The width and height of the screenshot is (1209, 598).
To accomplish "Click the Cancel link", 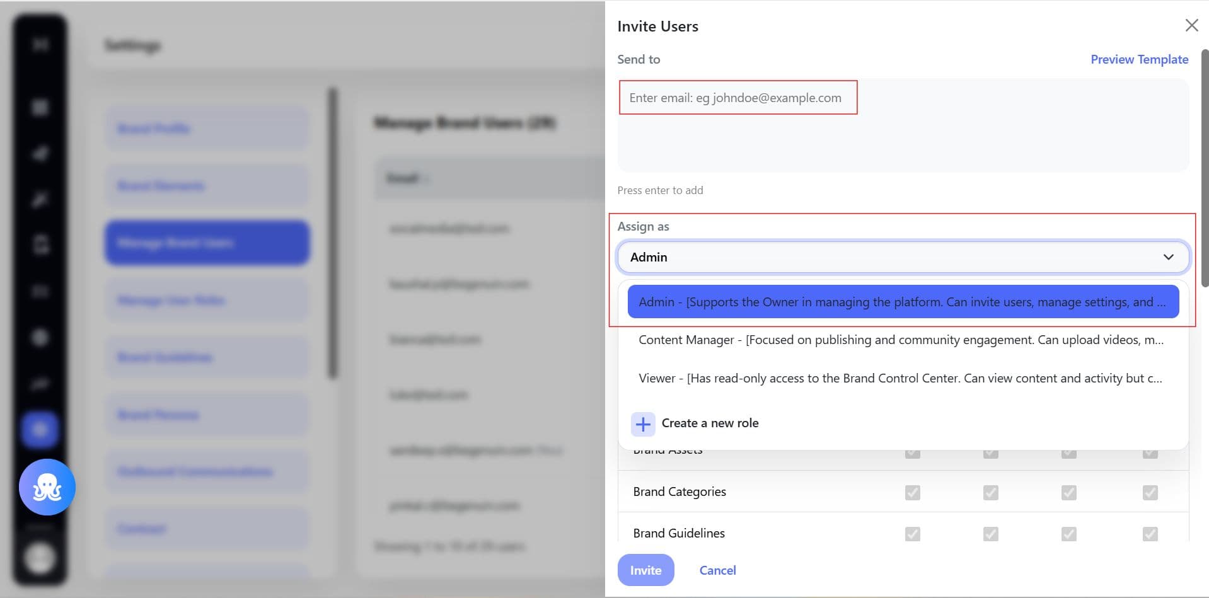I will (x=717, y=570).
